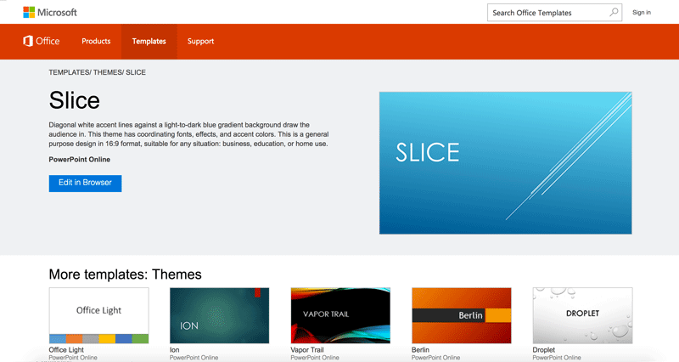Open the large Slice preview image
The width and height of the screenshot is (679, 362).
(505, 163)
